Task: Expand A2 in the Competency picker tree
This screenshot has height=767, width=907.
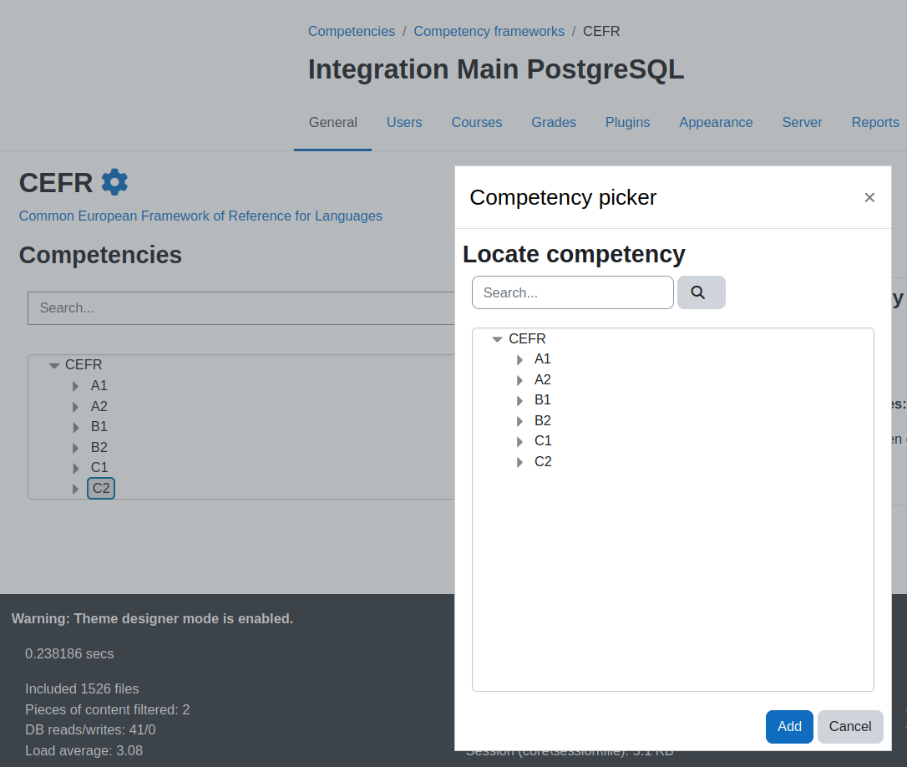Action: (519, 380)
